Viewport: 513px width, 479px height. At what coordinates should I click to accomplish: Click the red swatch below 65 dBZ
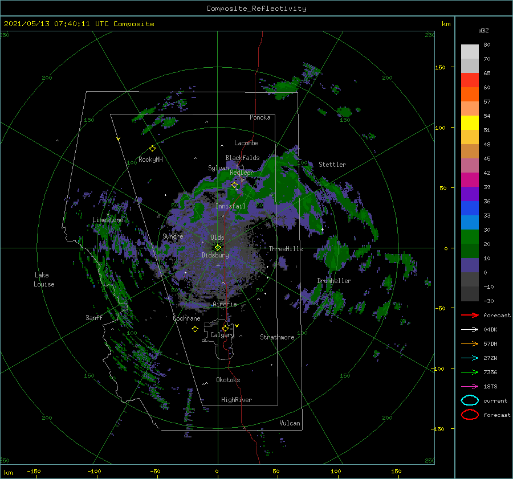pos(470,80)
